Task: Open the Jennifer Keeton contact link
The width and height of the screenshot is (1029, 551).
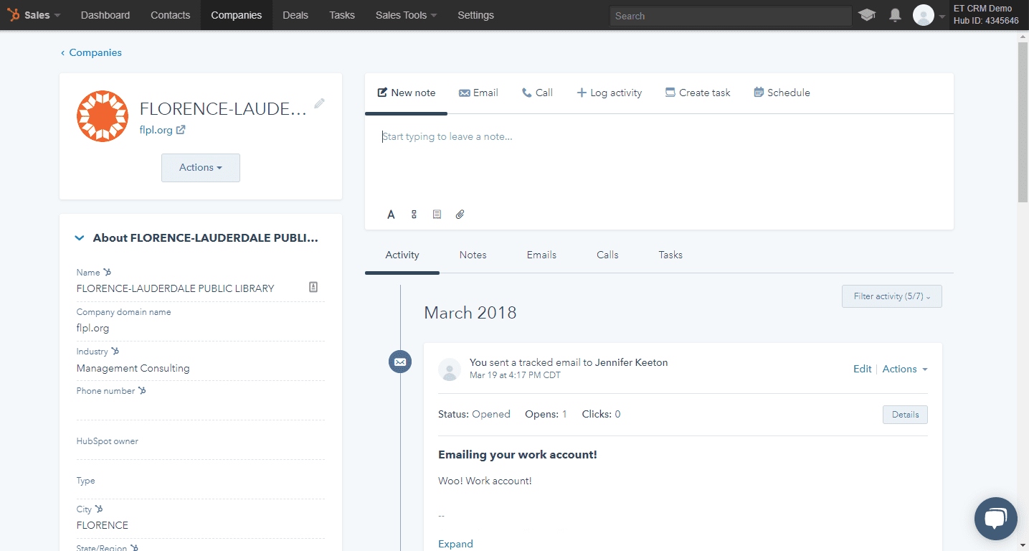Action: 631,362
